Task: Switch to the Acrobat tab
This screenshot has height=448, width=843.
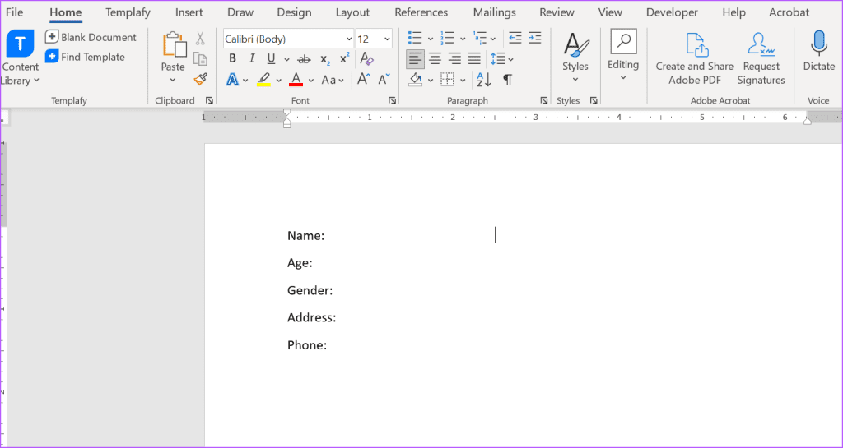Action: [x=789, y=12]
